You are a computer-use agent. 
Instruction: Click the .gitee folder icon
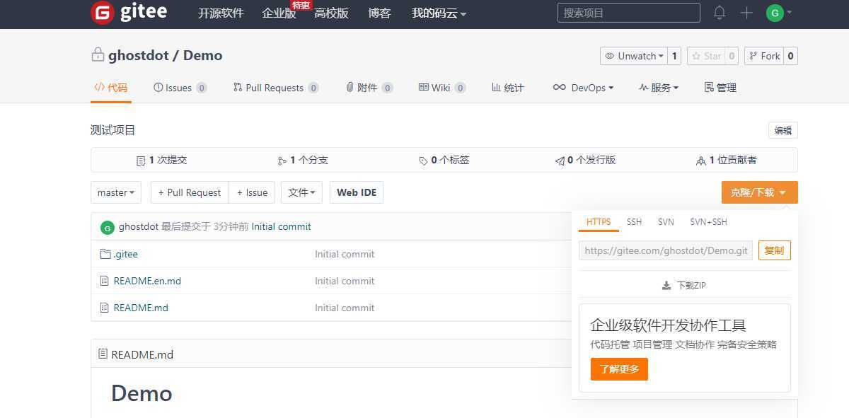pos(105,254)
